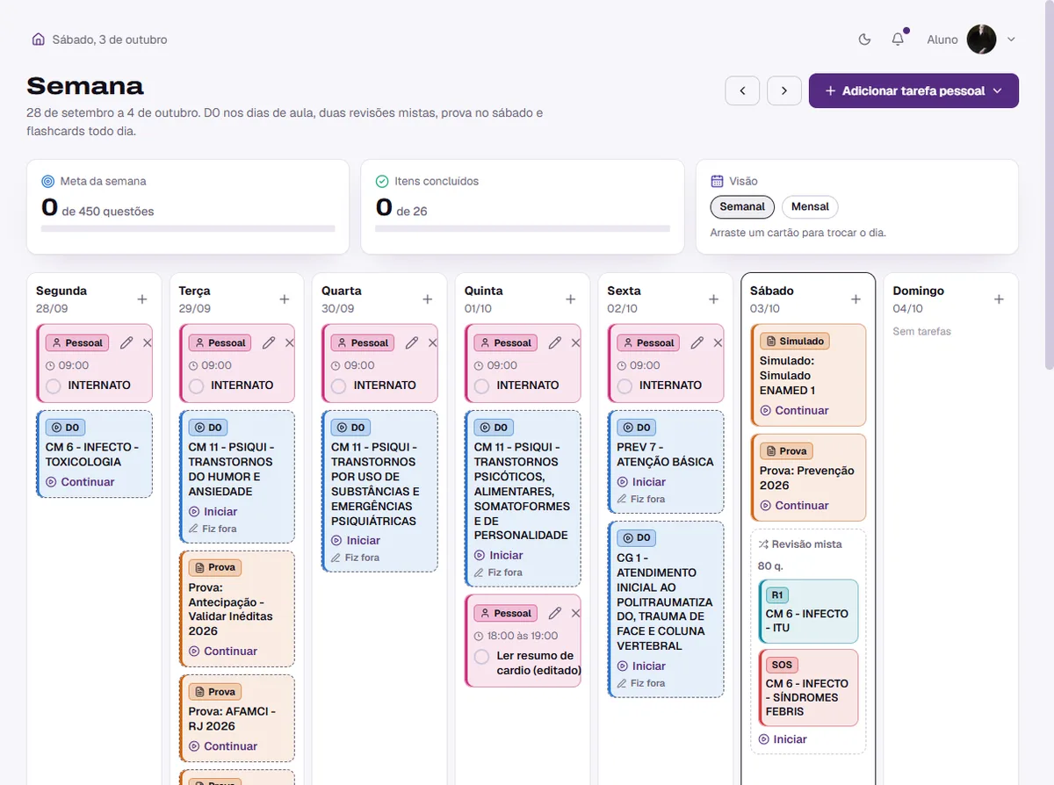1054x785 pixels.
Task: Delete the 'Ler resumo de cardio' task
Action: point(575,613)
